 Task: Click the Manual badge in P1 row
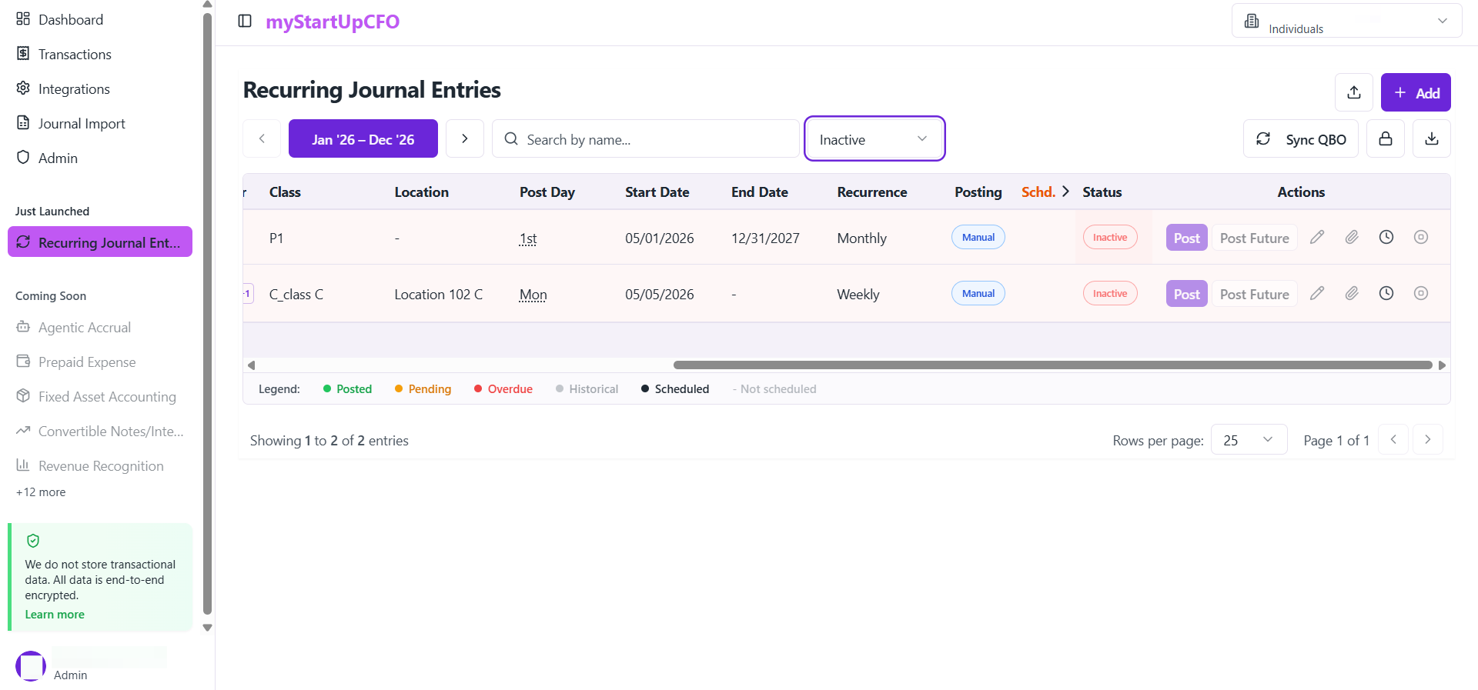978,237
